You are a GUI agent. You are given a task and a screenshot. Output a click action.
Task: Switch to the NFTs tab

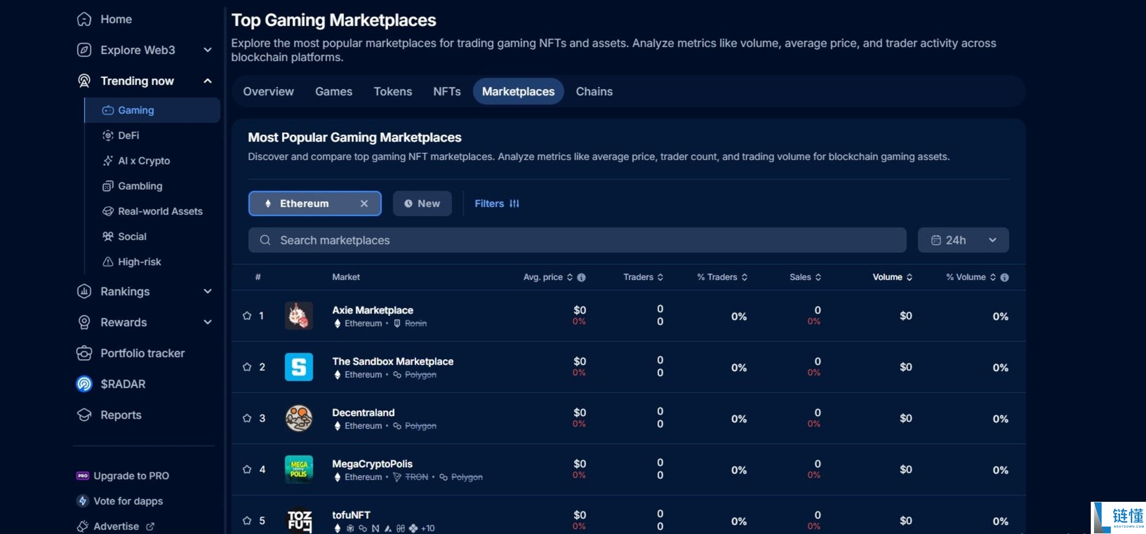(x=447, y=92)
